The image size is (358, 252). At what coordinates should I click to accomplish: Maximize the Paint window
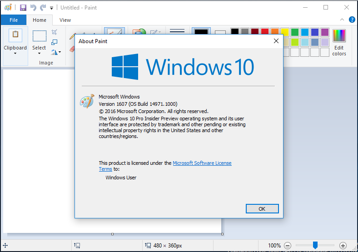(x=326, y=8)
